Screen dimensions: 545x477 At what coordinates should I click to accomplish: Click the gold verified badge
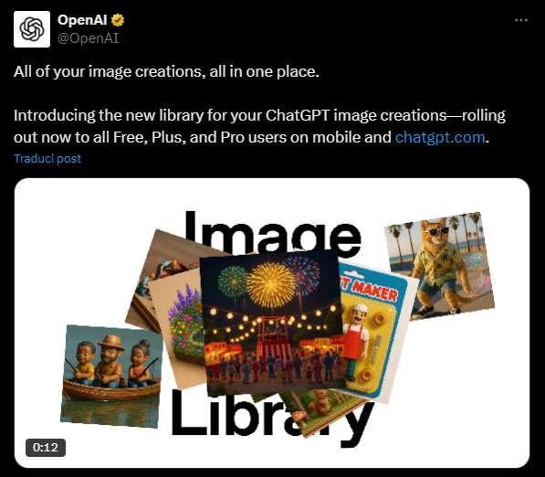pyautogui.click(x=118, y=20)
